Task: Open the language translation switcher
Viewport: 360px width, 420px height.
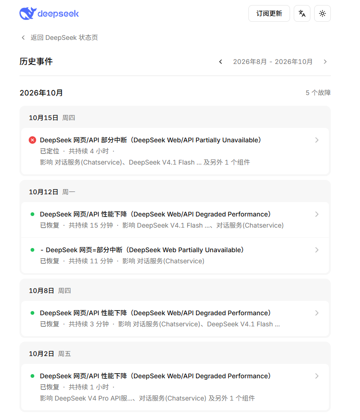Action: (302, 13)
